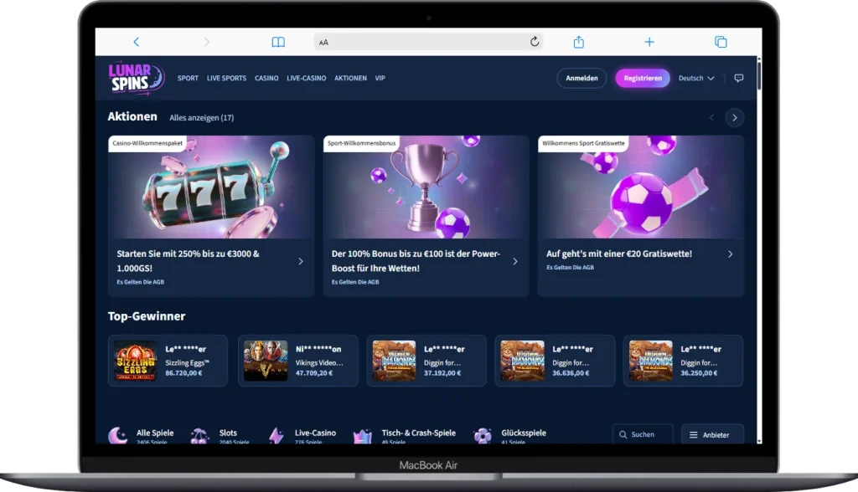Click the Casino-Willkommenspaket slot machine image

pos(211,187)
